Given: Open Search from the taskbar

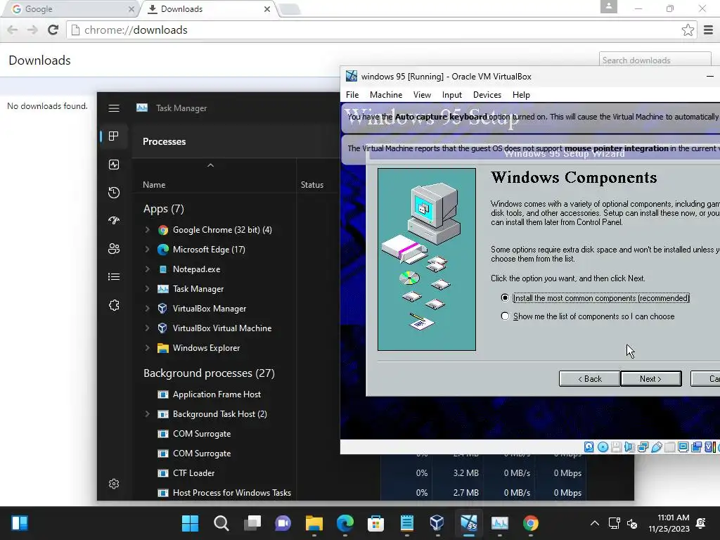Looking at the screenshot, I should [221, 523].
